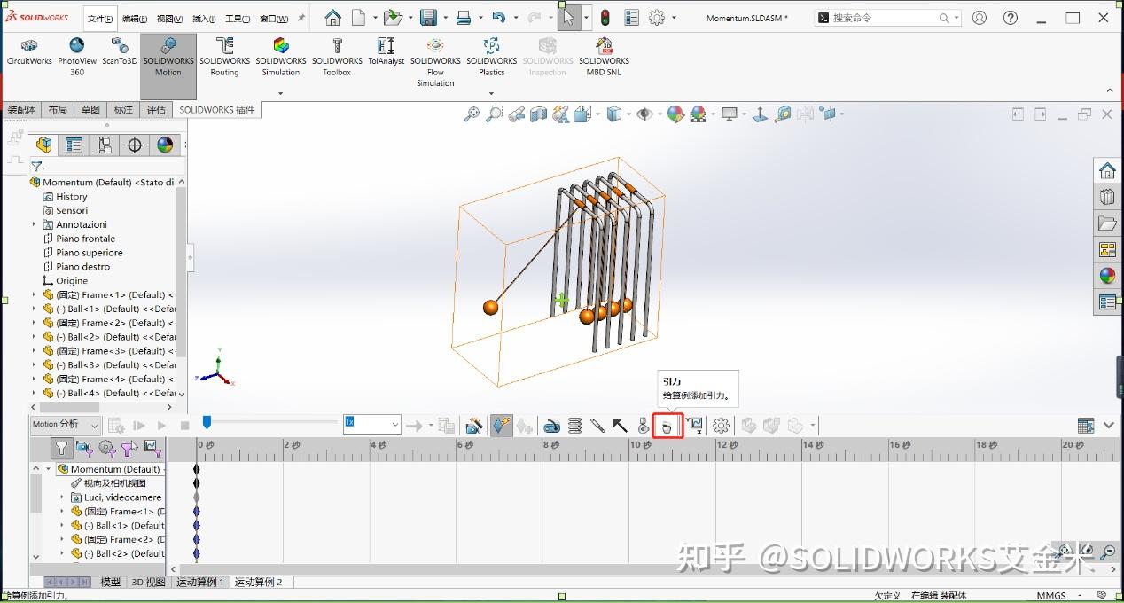The width and height of the screenshot is (1124, 603).
Task: Open the PhotoView 360 add-in
Action: (77, 58)
